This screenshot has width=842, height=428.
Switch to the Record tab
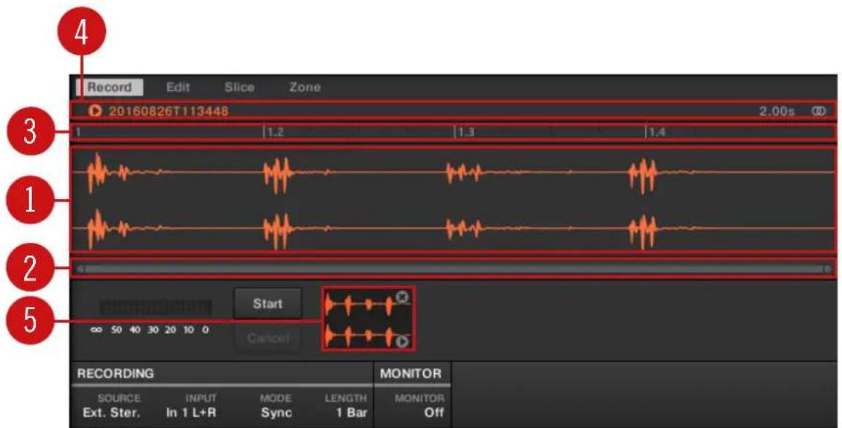pyautogui.click(x=109, y=87)
